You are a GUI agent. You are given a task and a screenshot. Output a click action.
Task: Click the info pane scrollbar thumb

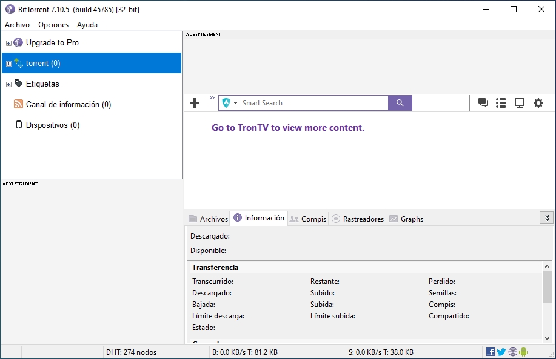547,287
